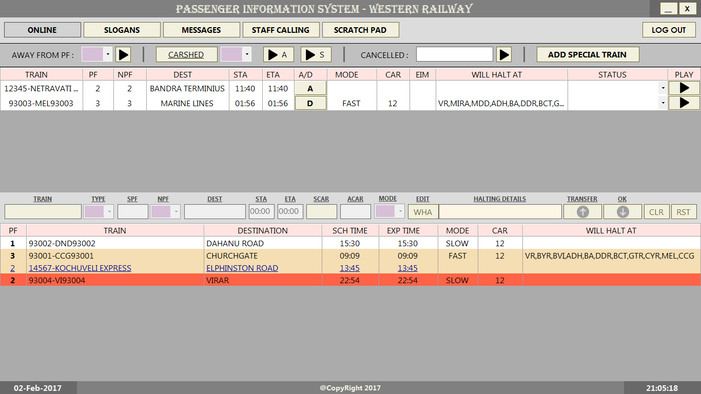Screen dimensions: 701x394
Task: Open the SCRATCH PAD tab
Action: [x=361, y=30]
